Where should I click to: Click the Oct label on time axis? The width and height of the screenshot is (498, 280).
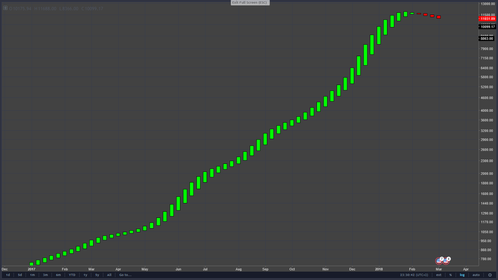coord(292,269)
